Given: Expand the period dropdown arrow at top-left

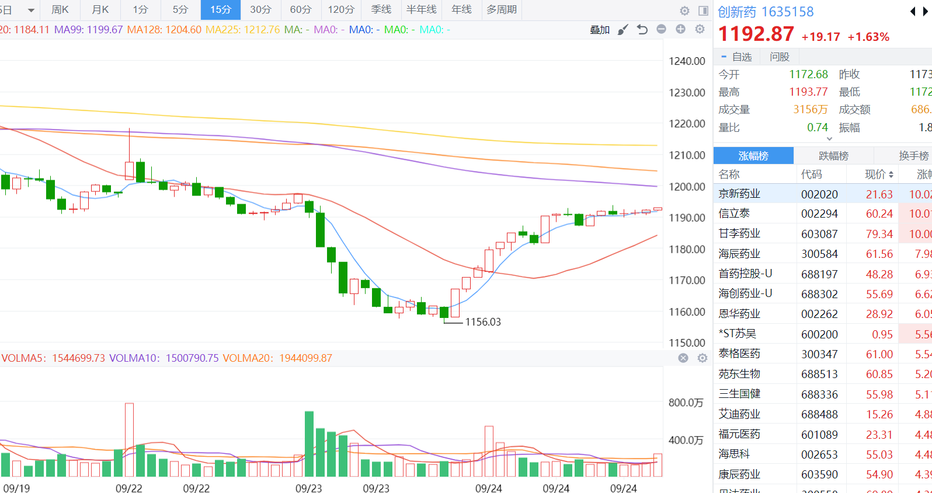Looking at the screenshot, I should [x=31, y=10].
